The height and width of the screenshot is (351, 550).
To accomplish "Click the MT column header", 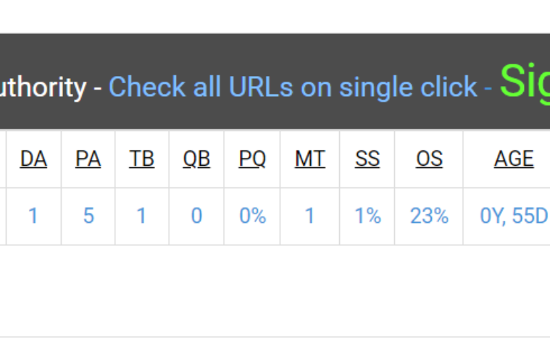I will (310, 159).
